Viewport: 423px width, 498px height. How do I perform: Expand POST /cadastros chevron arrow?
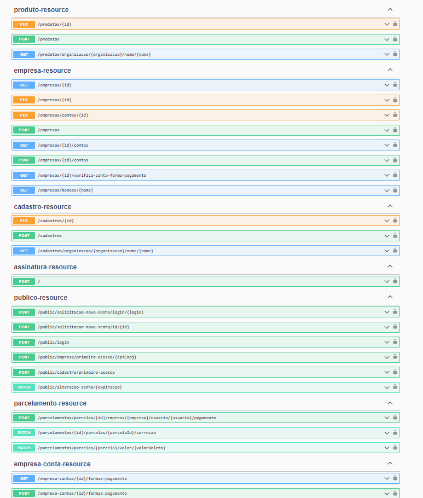pos(387,236)
